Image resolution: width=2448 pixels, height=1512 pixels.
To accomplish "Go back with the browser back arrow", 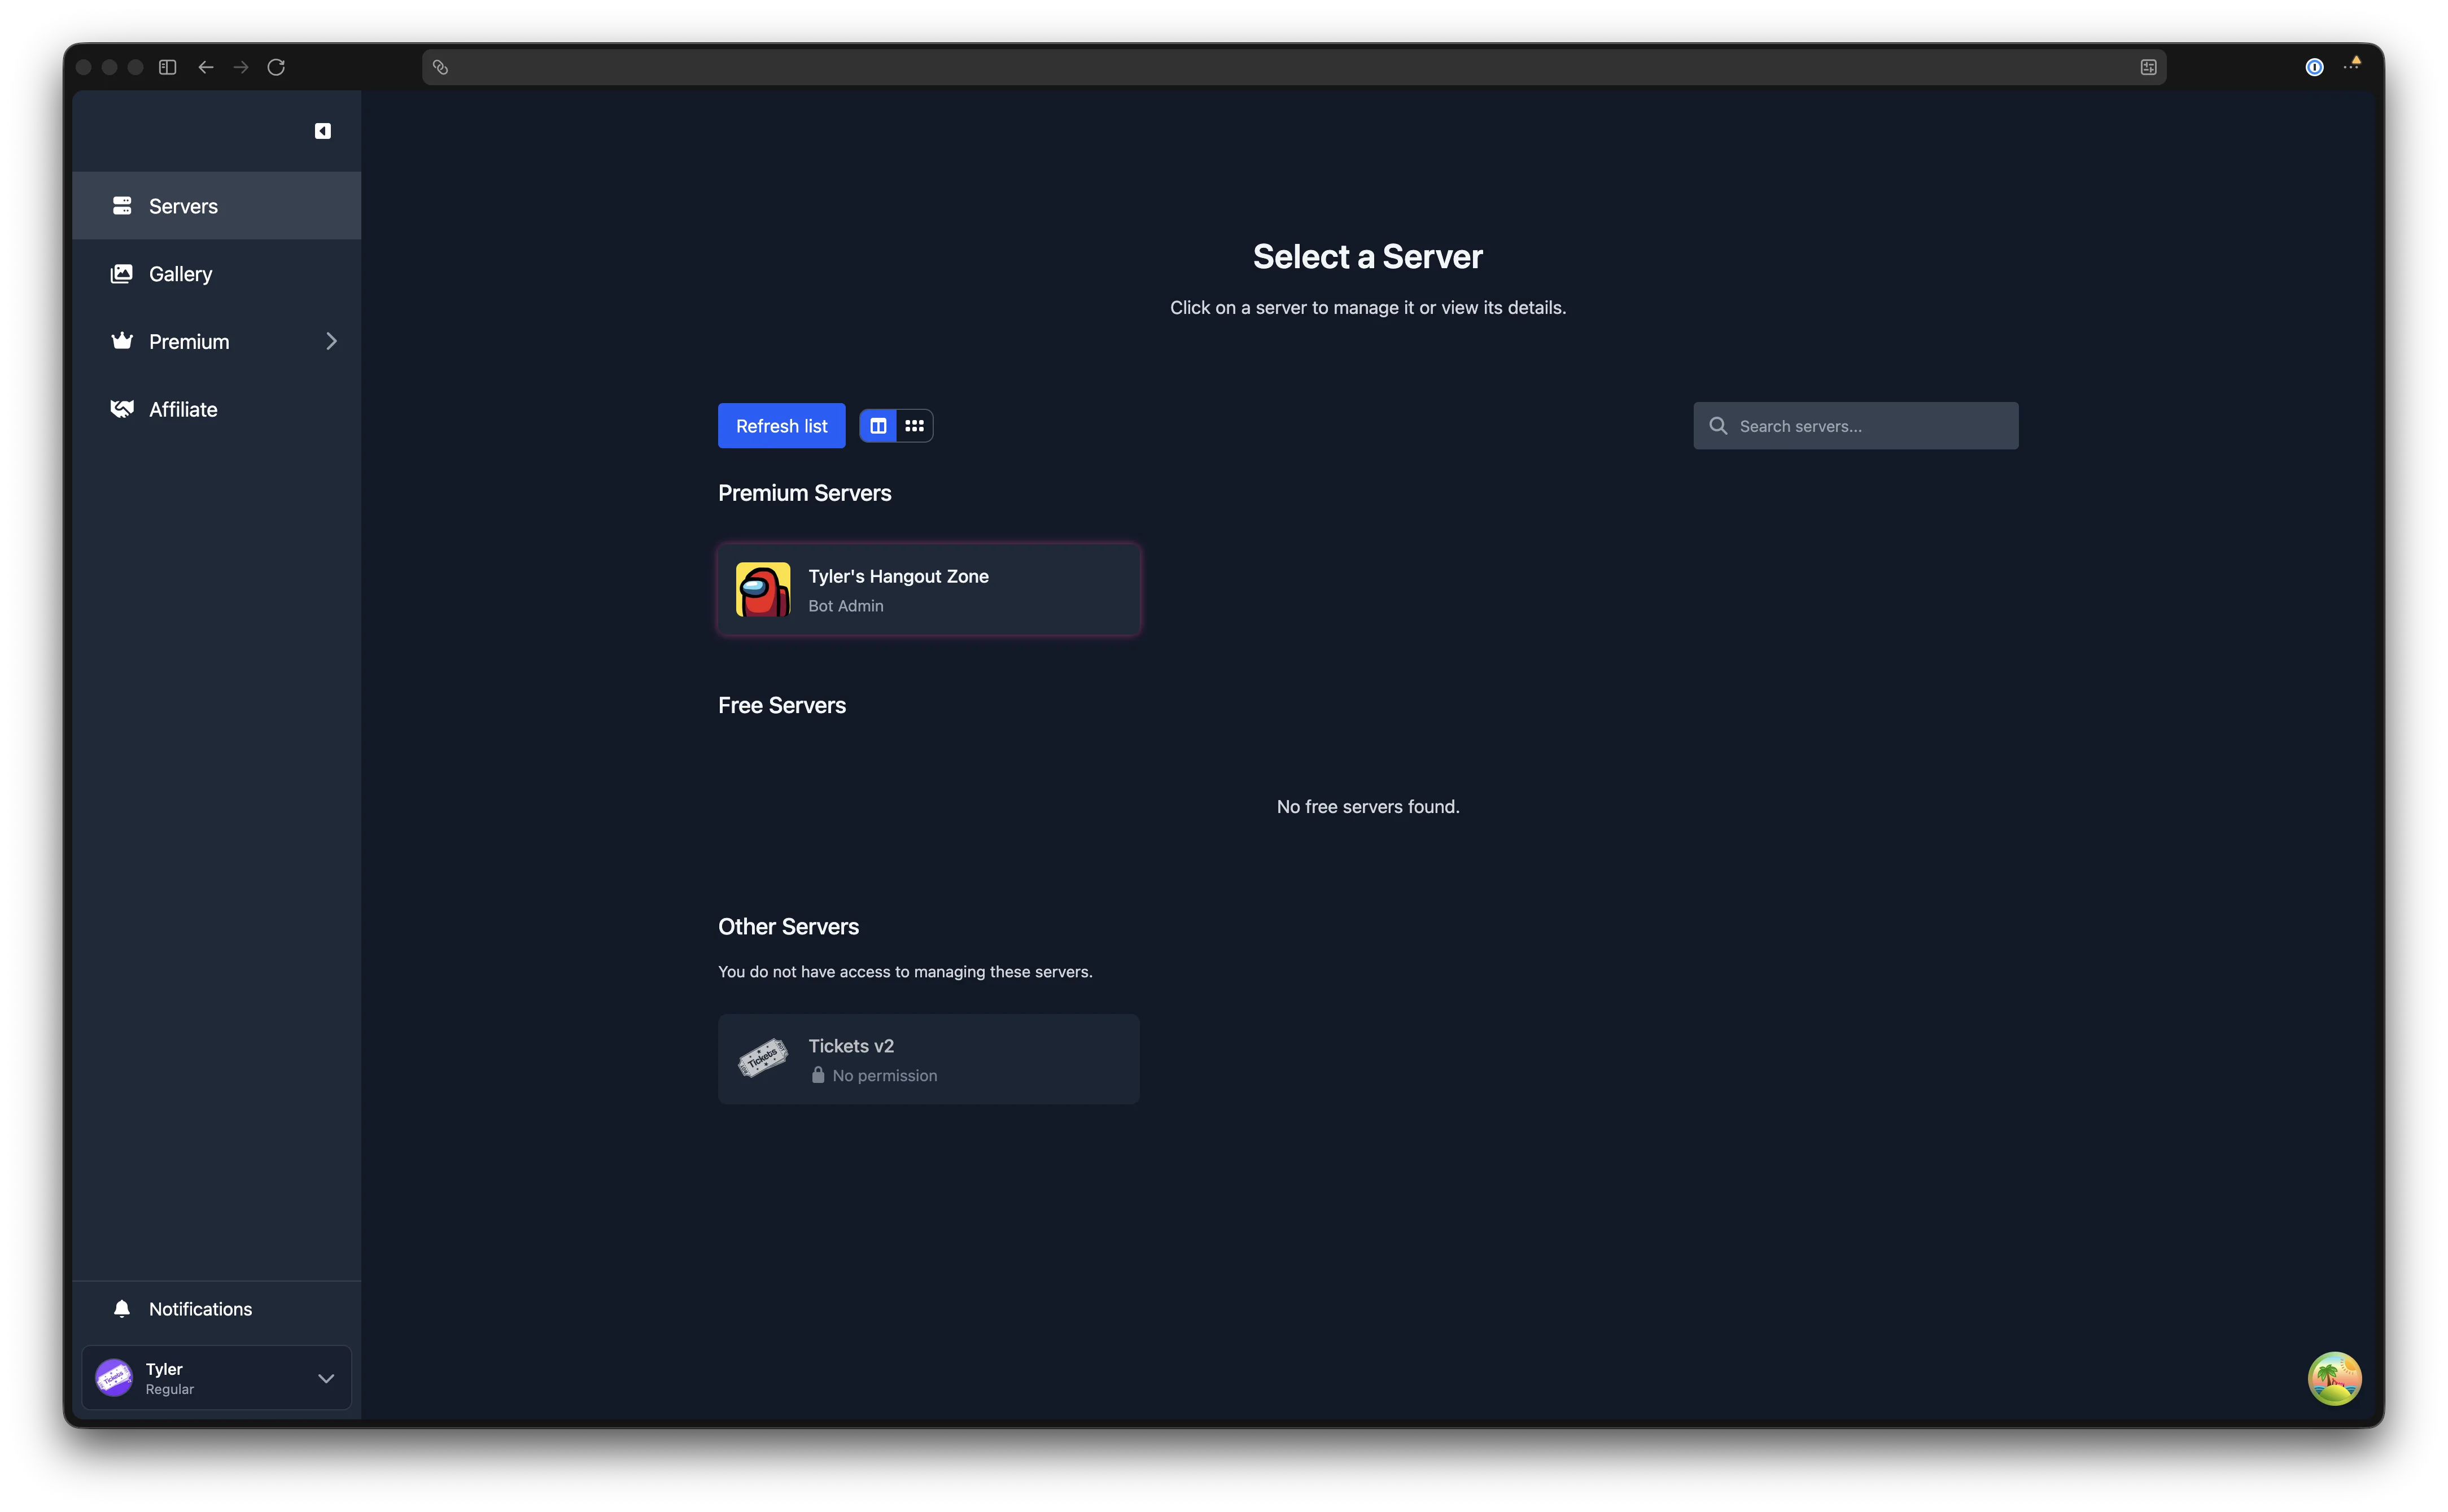I will [x=205, y=67].
